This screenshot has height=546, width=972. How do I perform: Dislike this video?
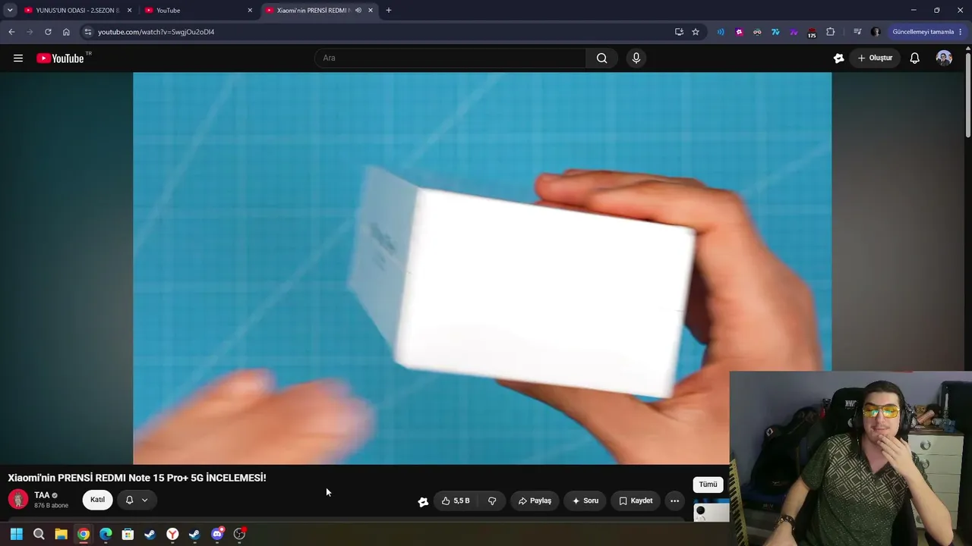pos(492,500)
